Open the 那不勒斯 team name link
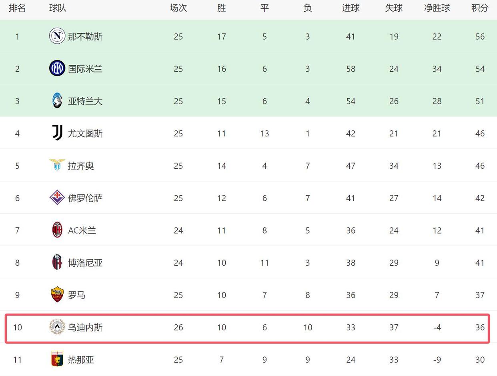 85,37
